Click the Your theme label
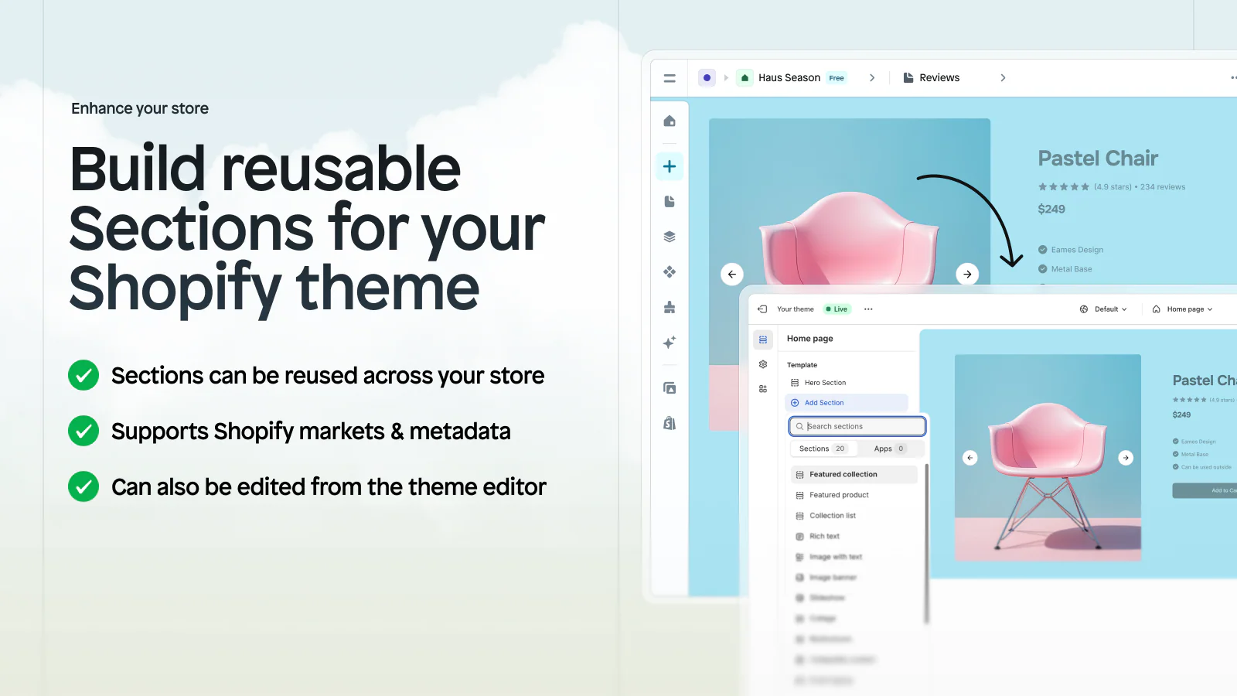1237x696 pixels. (796, 309)
